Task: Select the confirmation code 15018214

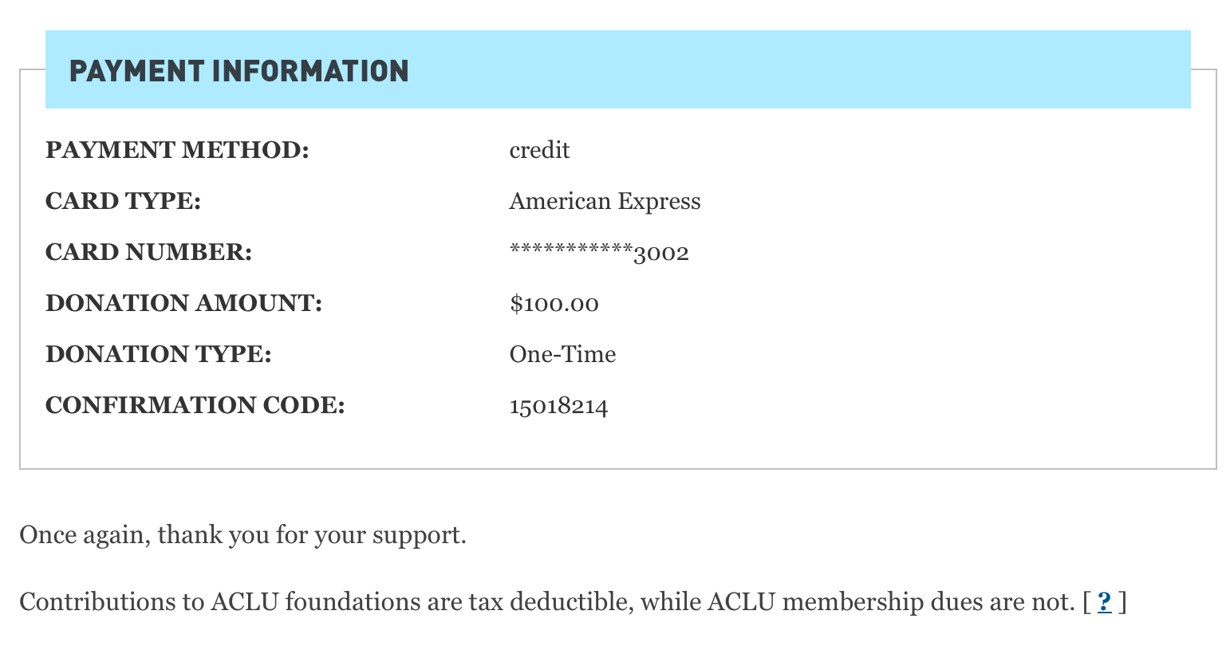Action: point(559,407)
